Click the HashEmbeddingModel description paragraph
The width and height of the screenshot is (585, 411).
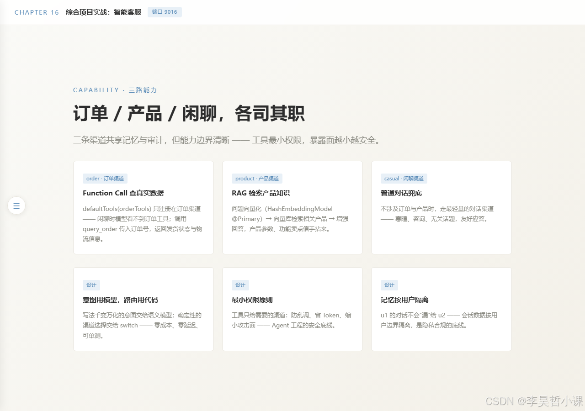[x=291, y=219]
